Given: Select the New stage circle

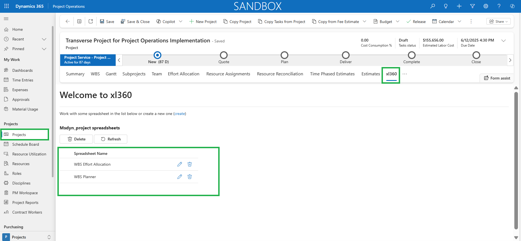Looking at the screenshot, I should 157,55.
